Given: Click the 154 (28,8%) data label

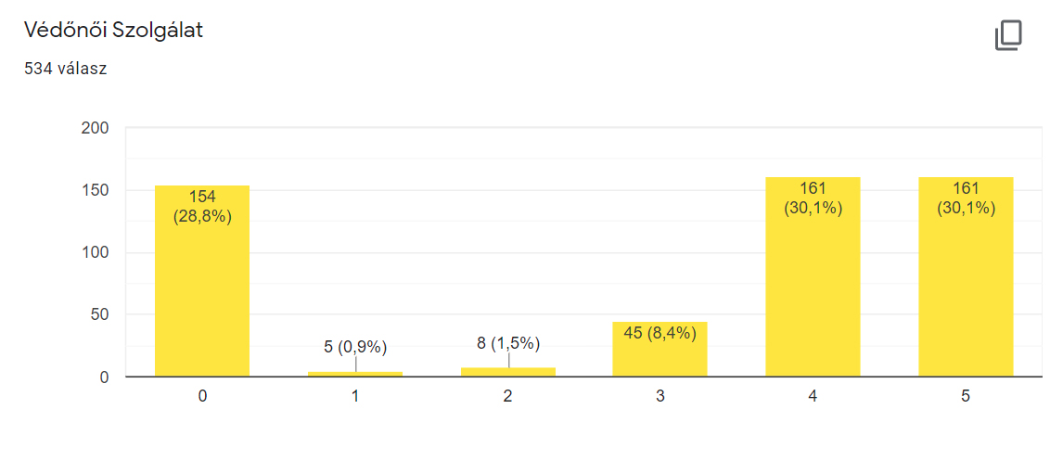Looking at the screenshot, I should [x=202, y=208].
